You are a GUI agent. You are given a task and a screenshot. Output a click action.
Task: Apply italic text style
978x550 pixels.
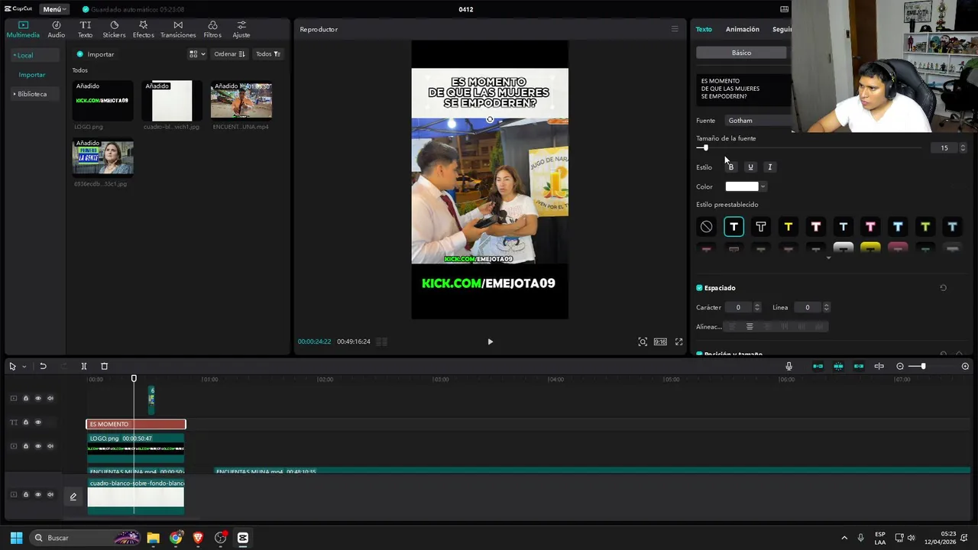pyautogui.click(x=769, y=167)
